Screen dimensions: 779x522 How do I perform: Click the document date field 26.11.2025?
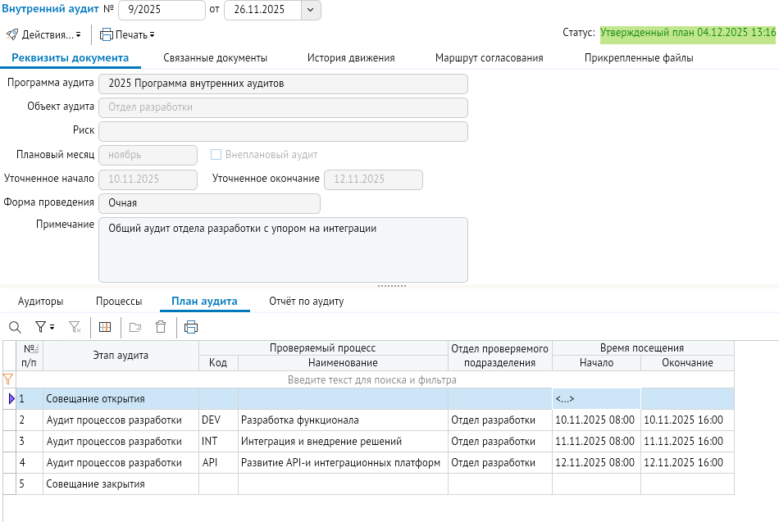pos(263,10)
